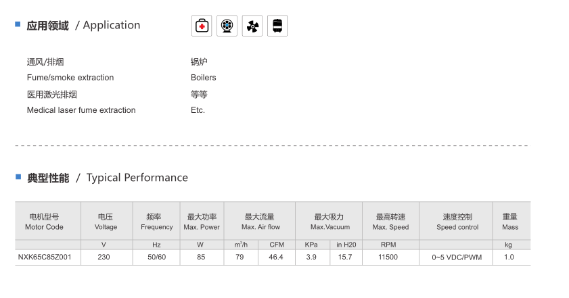The height and width of the screenshot is (298, 569).
Task: Click the blue square beside Application heading
Action: pyautogui.click(x=18, y=24)
